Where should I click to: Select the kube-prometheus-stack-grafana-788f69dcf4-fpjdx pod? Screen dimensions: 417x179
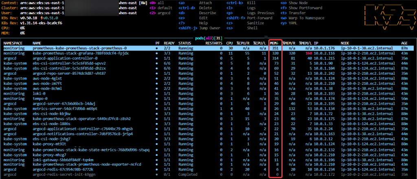tap(81, 53)
